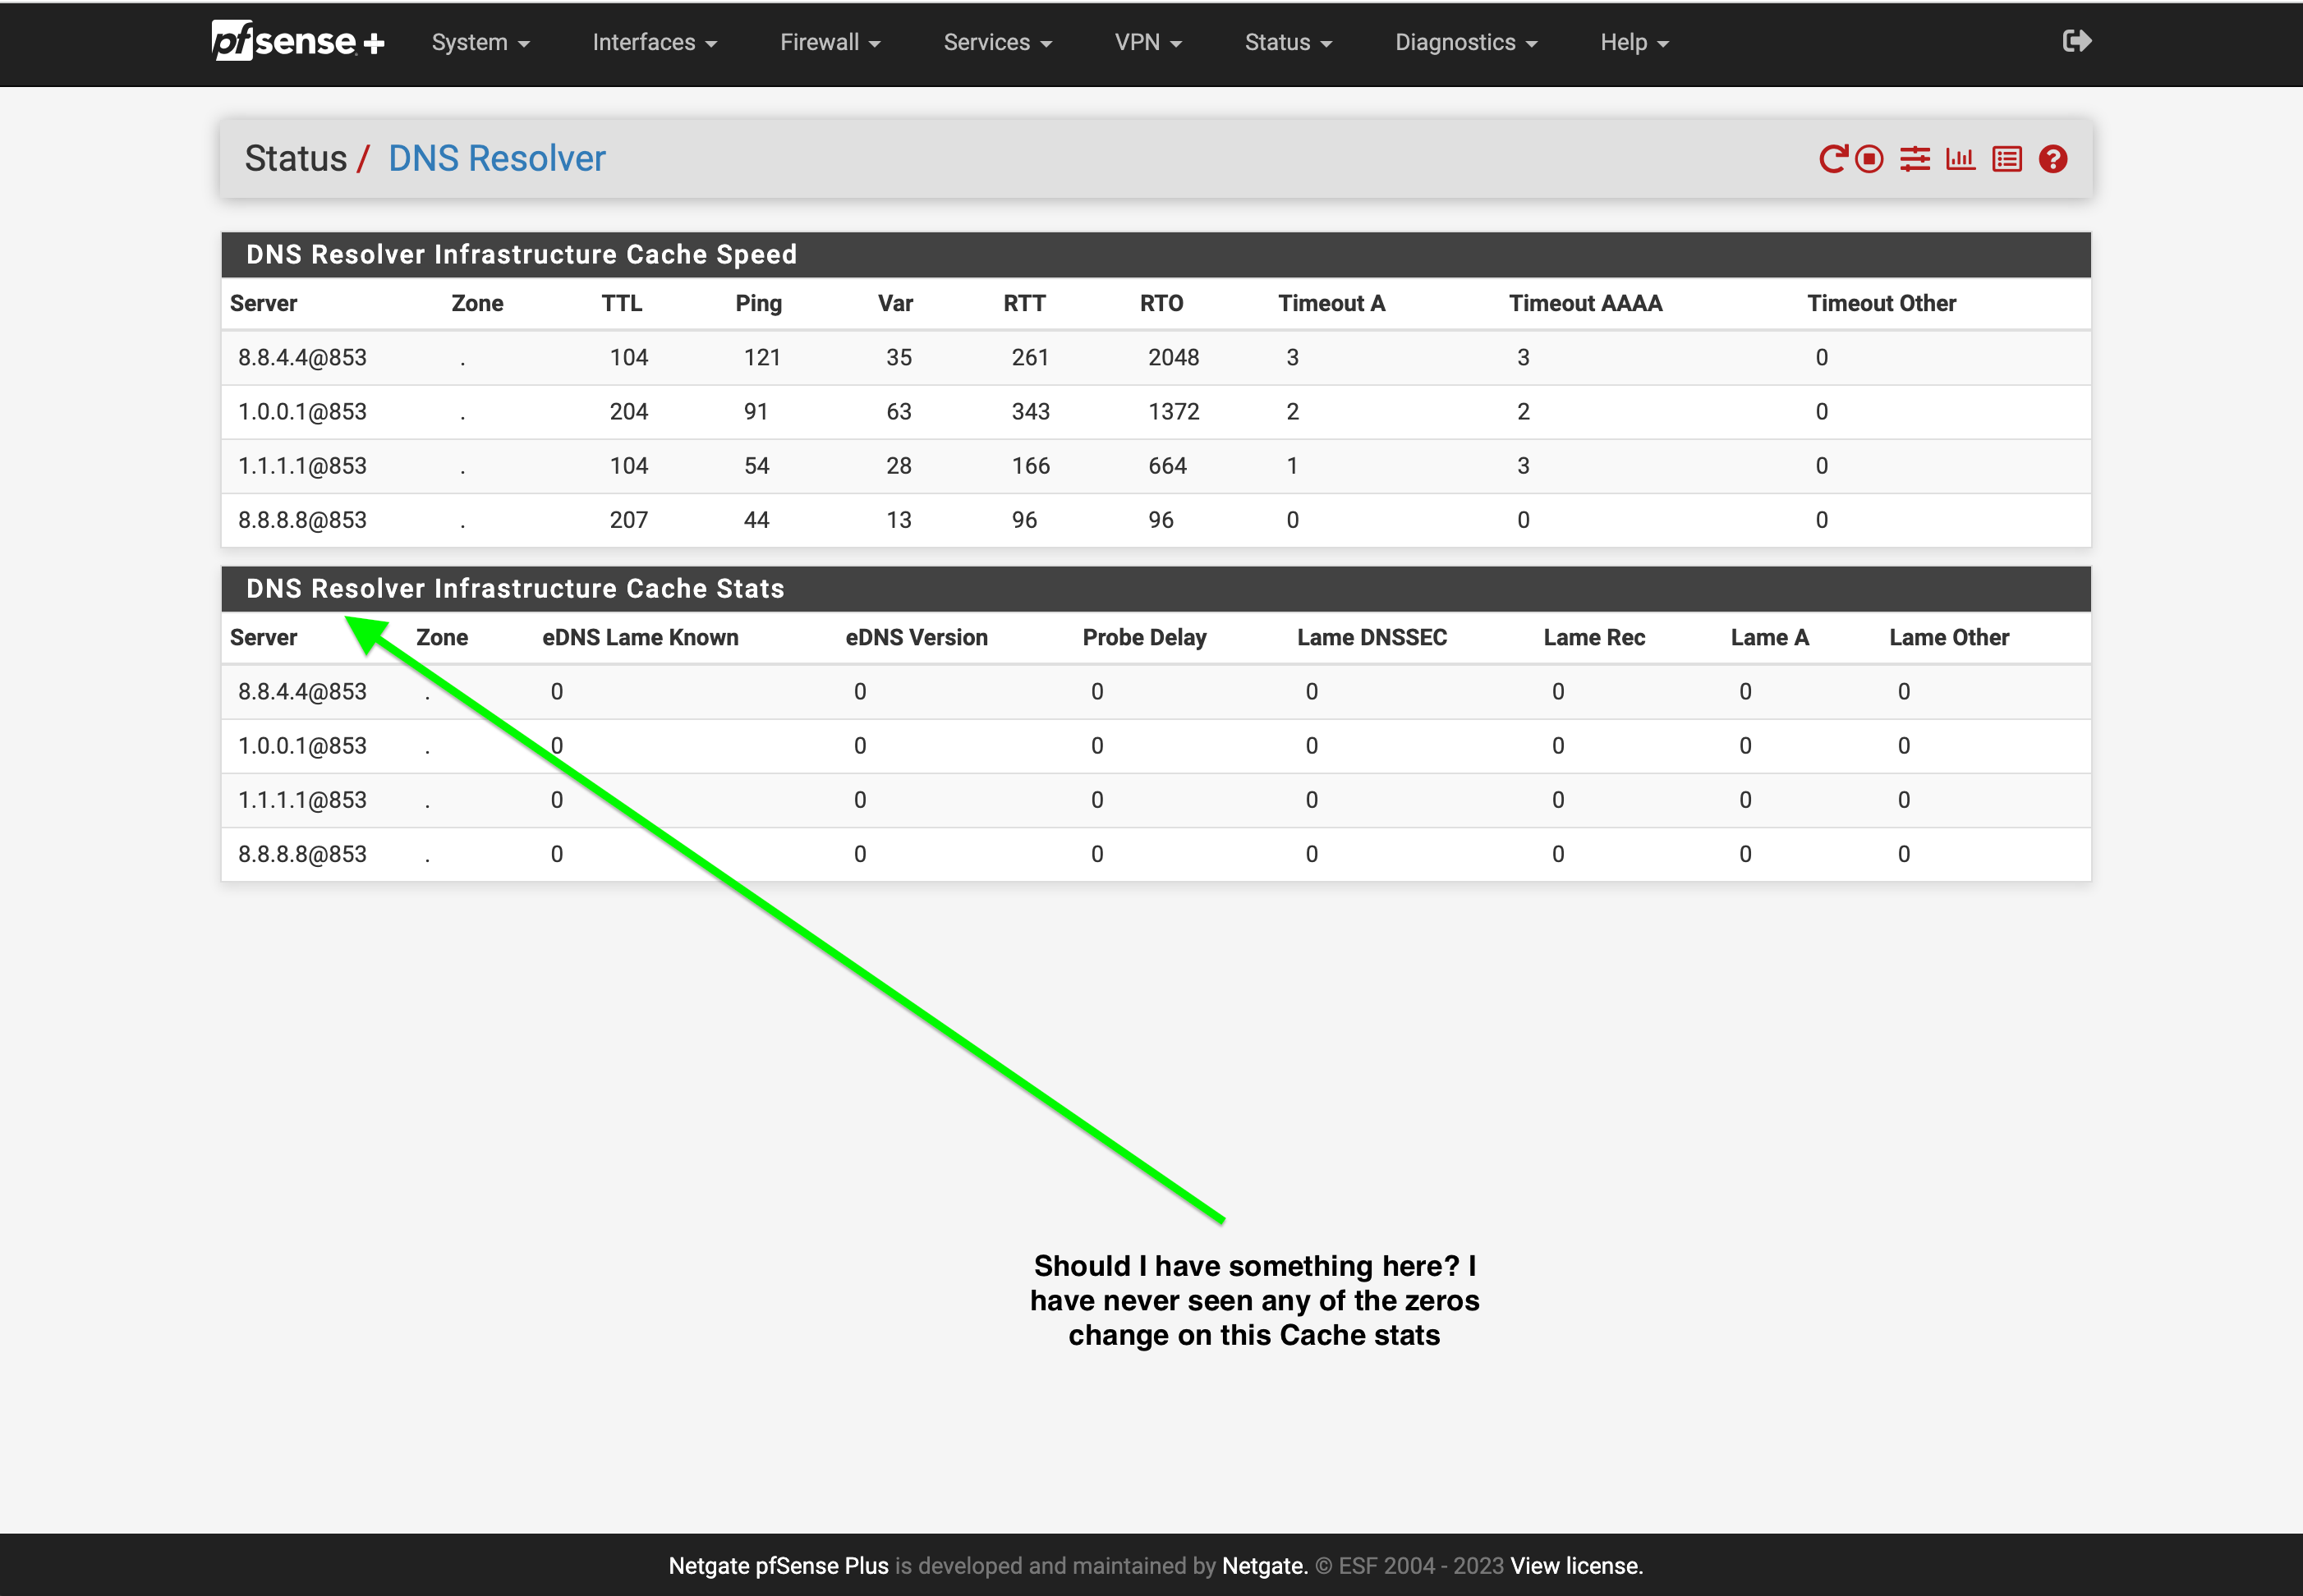Screen dimensions: 2303x1596
Task: Open the Firewall dropdown menu
Action: [830, 42]
